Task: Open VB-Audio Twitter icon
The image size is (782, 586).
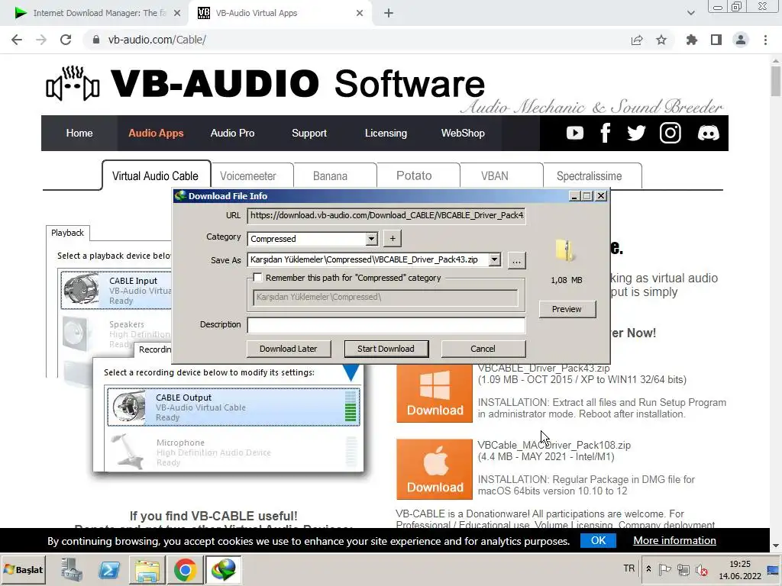Action: (636, 133)
